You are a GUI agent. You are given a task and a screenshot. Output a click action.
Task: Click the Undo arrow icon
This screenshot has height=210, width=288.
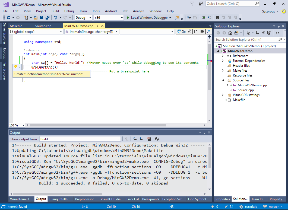coord(55,18)
